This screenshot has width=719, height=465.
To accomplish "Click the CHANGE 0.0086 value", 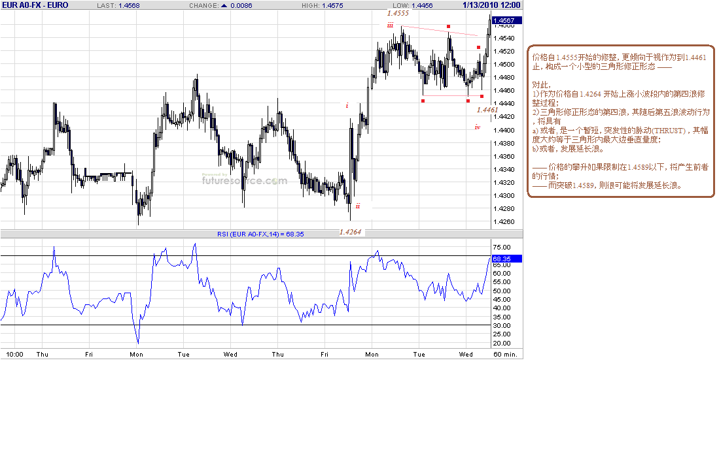I will tap(241, 5).
